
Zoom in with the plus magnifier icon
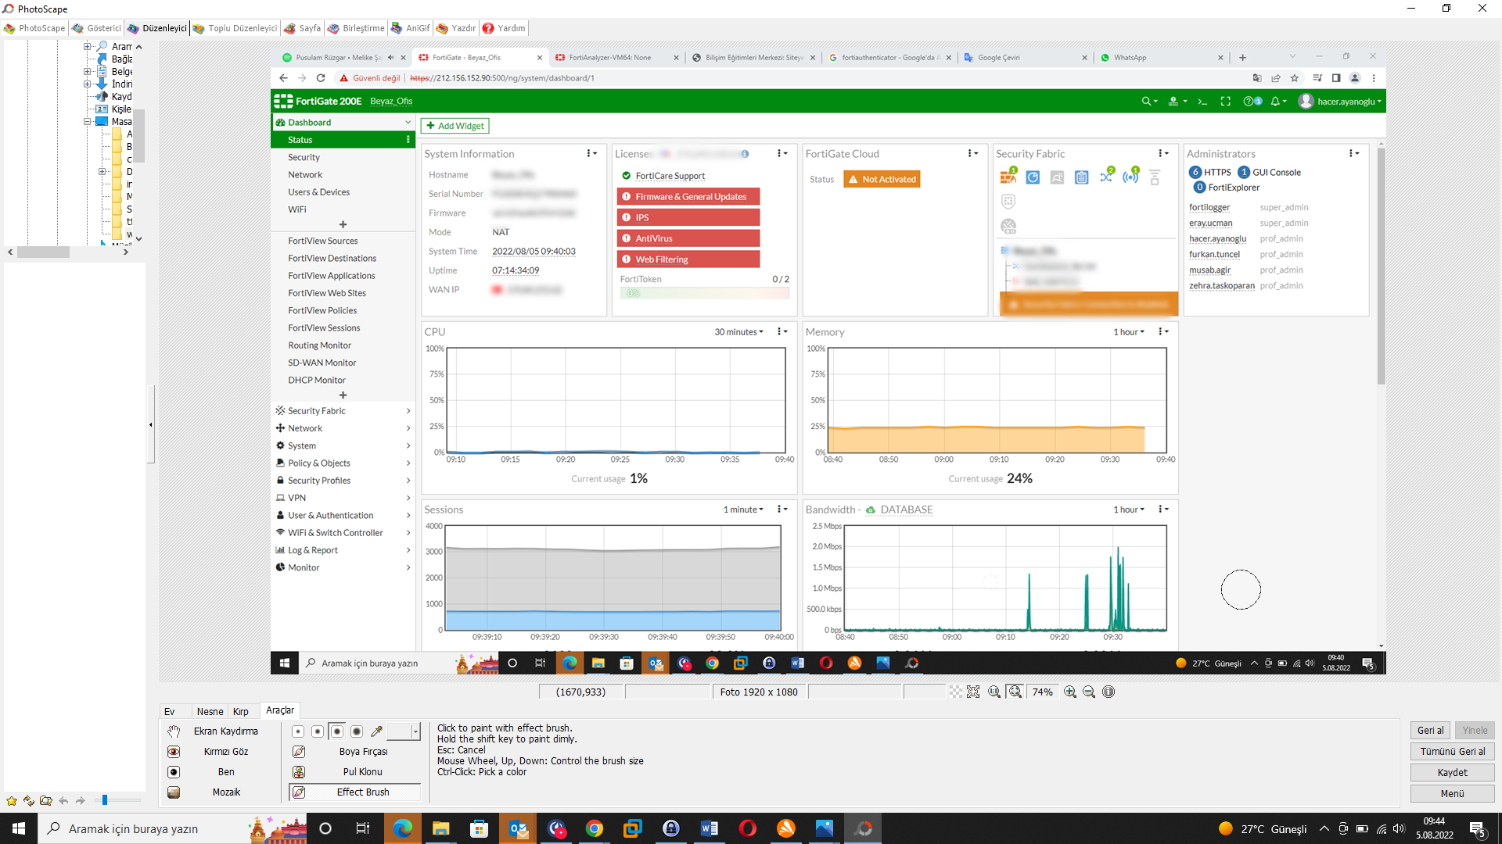tap(1070, 692)
